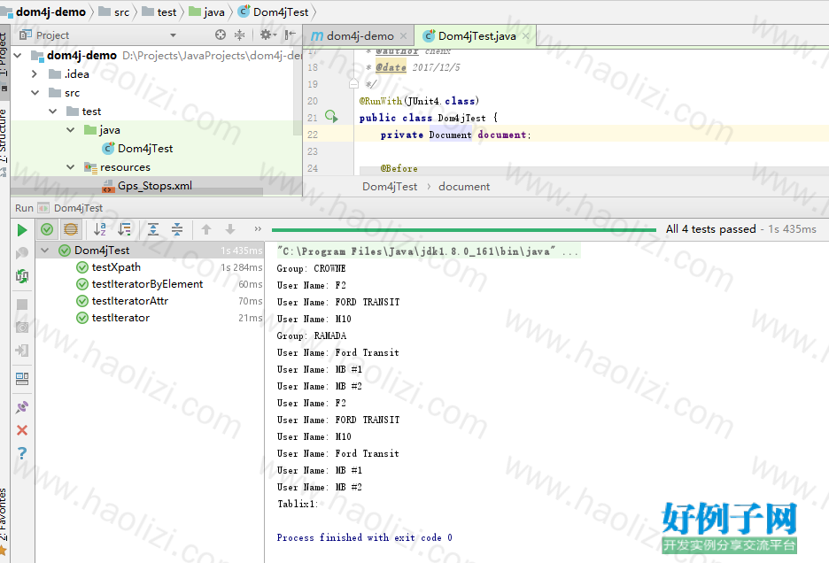
Task: Close the Dom4jTest.java tab
Action: tap(525, 36)
